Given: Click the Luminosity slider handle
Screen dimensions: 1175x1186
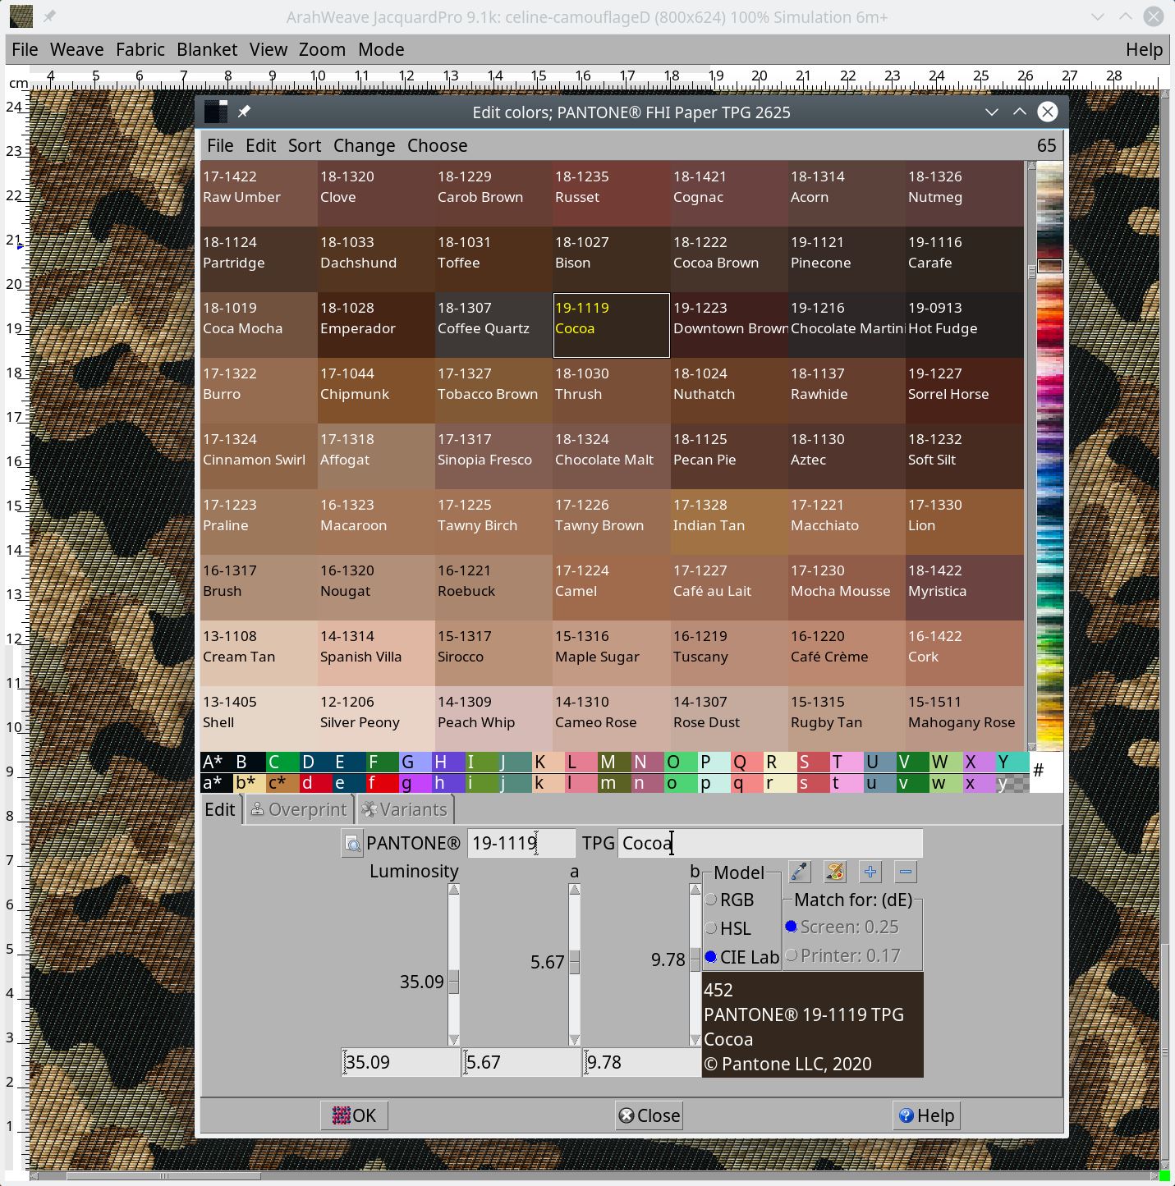Looking at the screenshot, I should (453, 982).
